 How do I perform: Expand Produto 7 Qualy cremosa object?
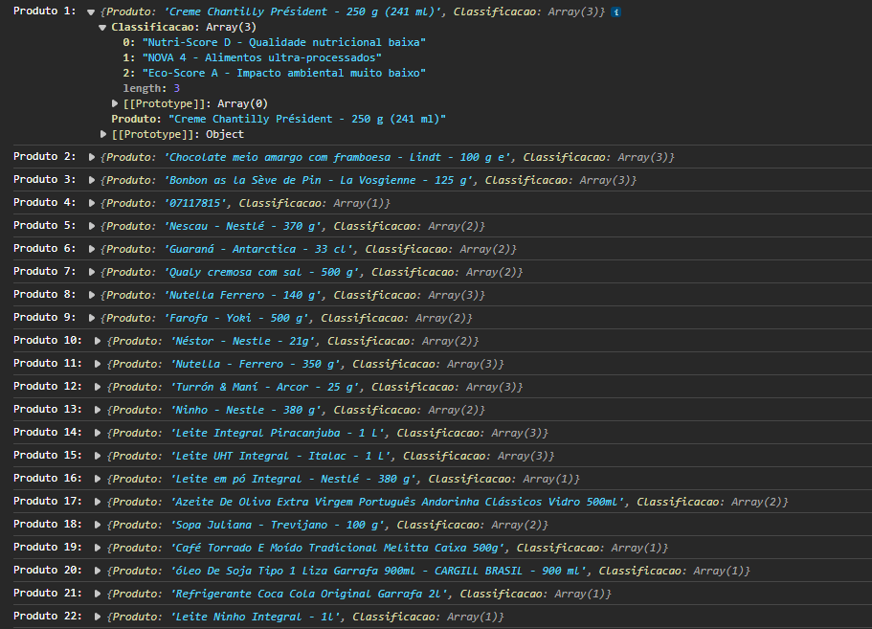click(92, 272)
